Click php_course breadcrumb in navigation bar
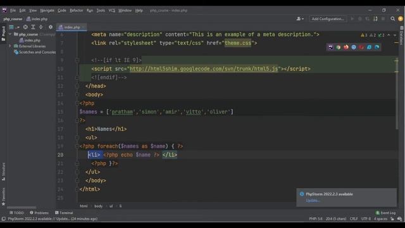 (x=13, y=19)
